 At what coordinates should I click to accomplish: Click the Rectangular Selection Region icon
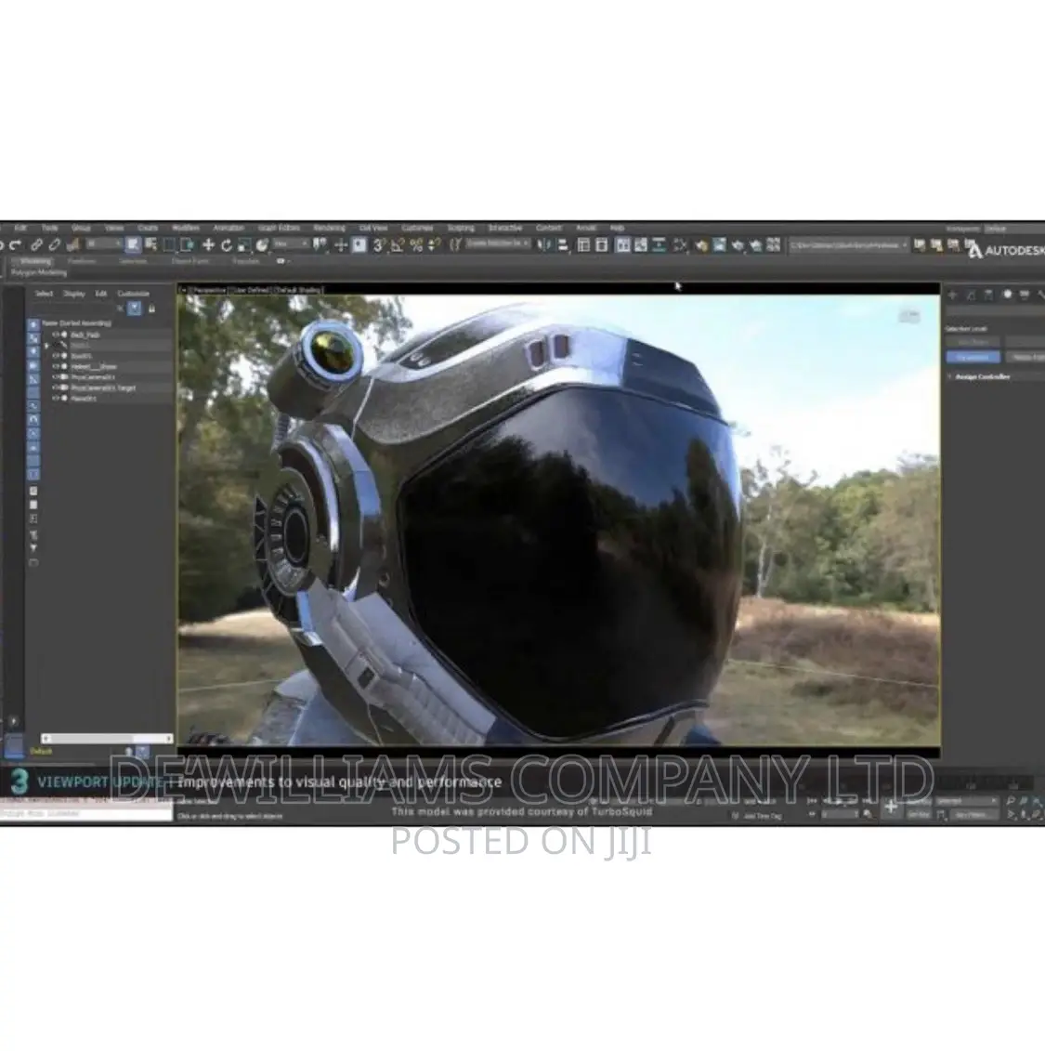pos(169,245)
